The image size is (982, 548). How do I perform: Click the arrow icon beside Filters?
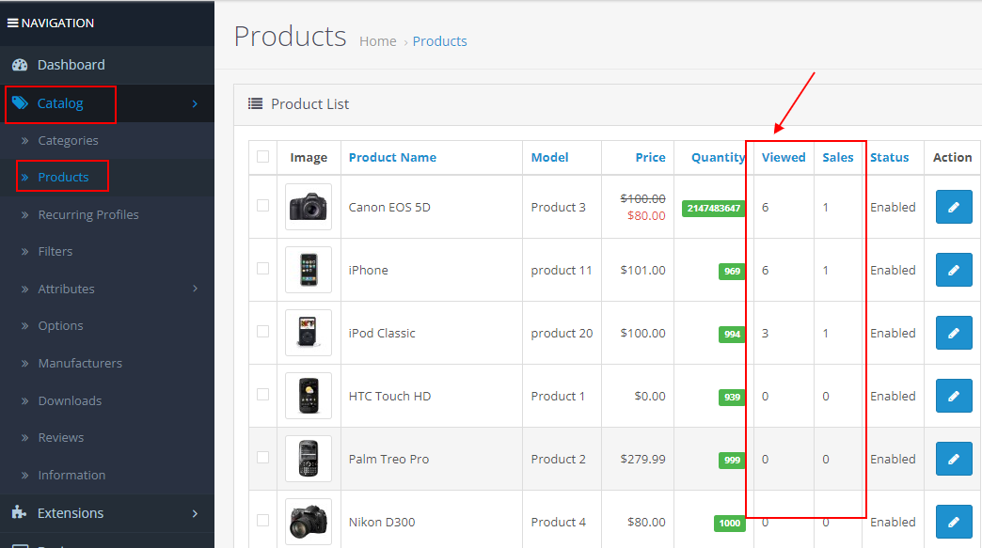[25, 252]
